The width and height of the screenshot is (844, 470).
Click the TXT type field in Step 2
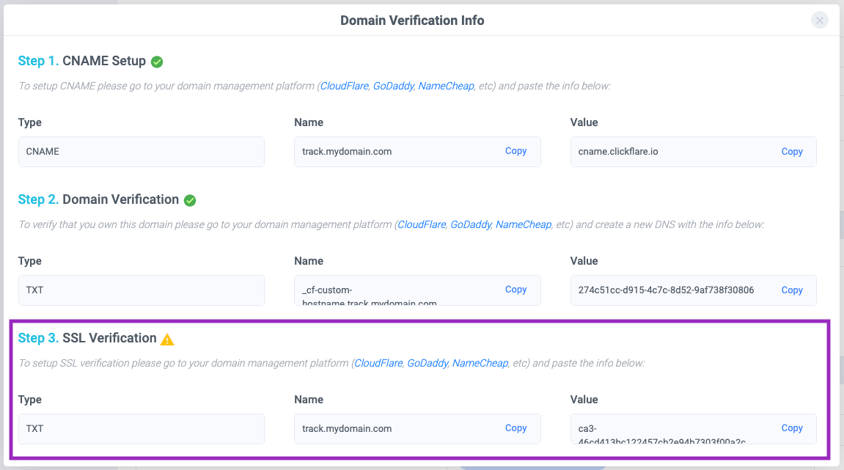click(x=141, y=290)
